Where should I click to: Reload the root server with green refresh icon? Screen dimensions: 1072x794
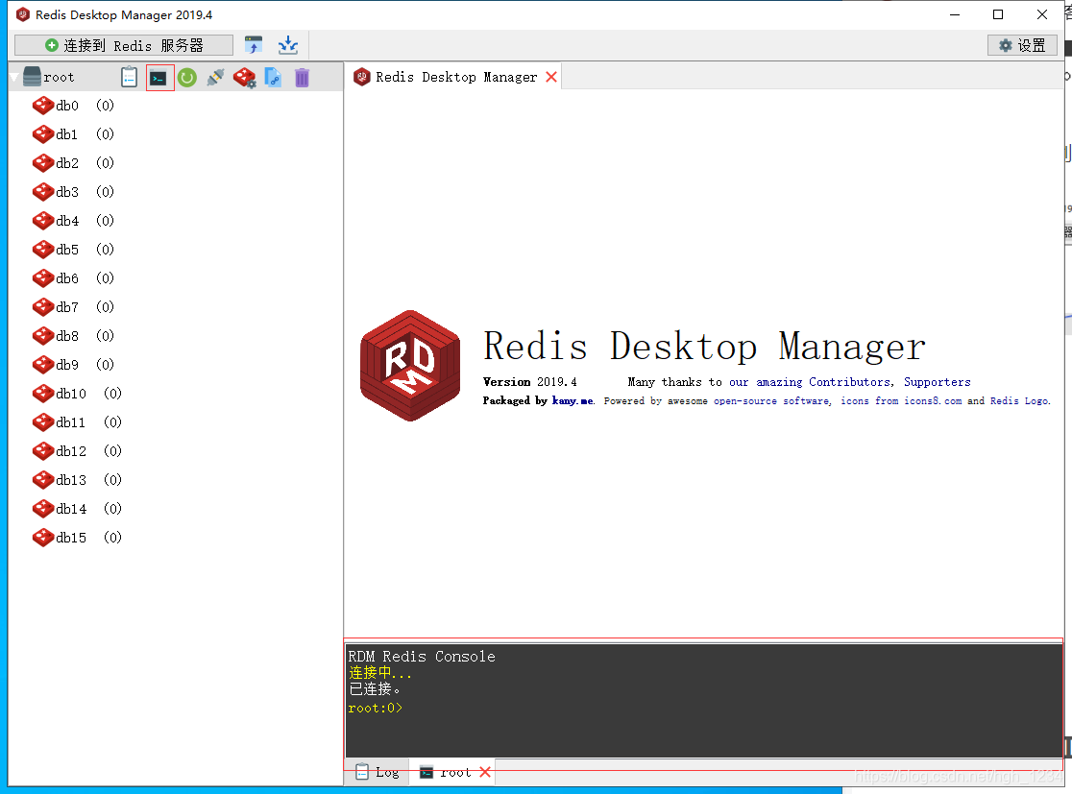[x=187, y=78]
